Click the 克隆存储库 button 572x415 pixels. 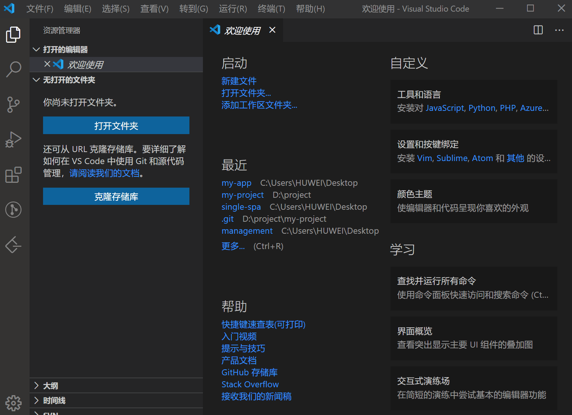[116, 196]
